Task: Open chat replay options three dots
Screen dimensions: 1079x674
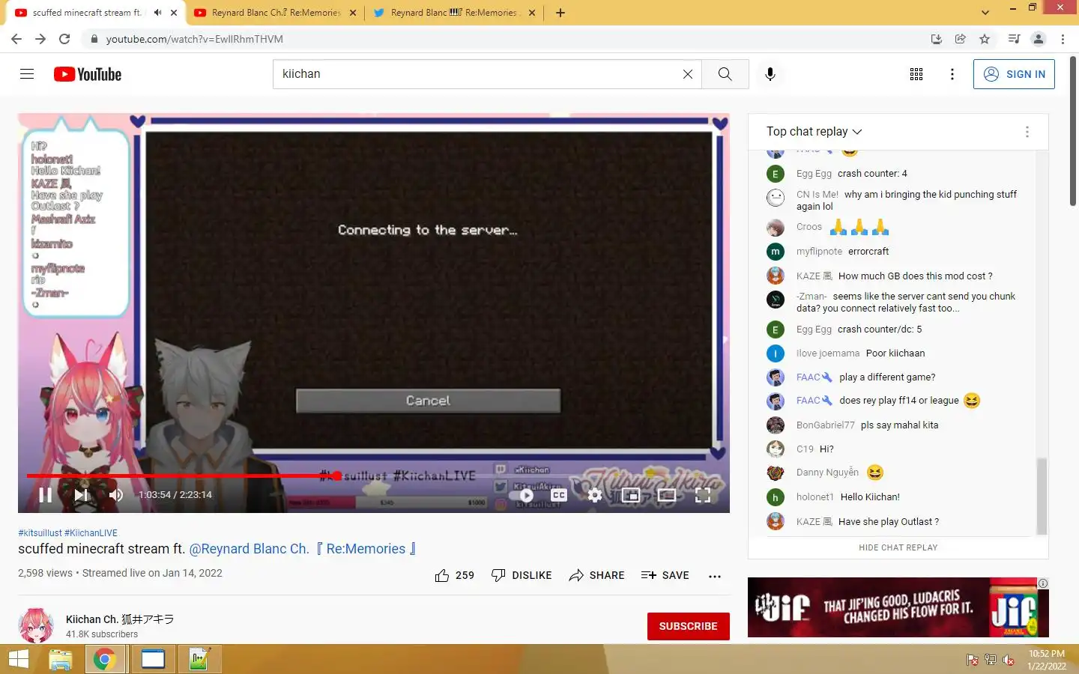Action: coord(1027,132)
